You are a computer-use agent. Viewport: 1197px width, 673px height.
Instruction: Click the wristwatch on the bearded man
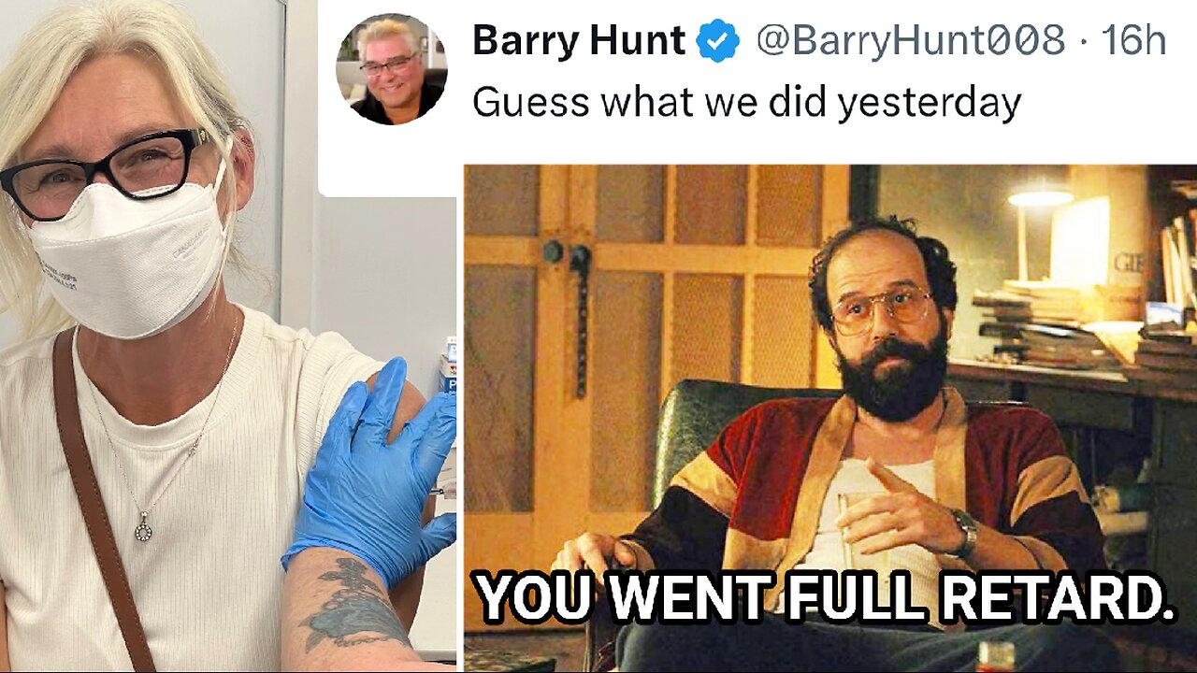[x=965, y=536]
